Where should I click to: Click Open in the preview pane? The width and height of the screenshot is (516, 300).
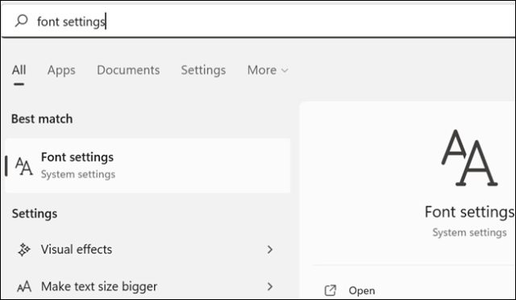[362, 290]
